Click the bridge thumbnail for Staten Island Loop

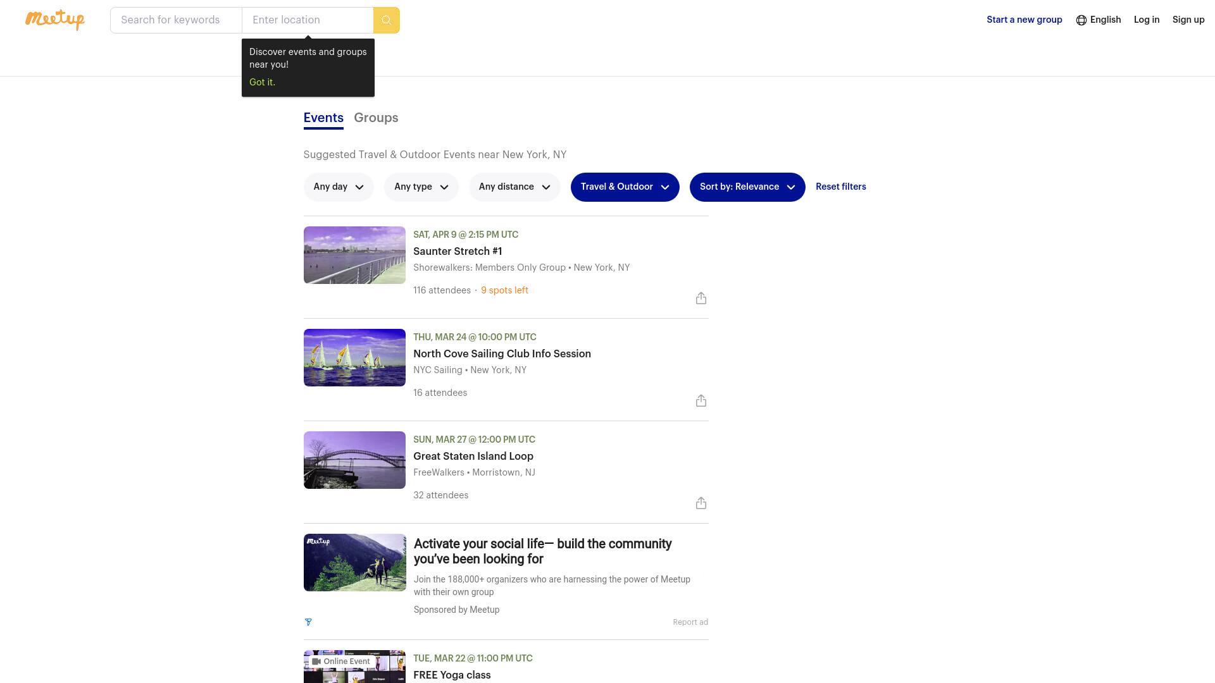[x=354, y=460]
